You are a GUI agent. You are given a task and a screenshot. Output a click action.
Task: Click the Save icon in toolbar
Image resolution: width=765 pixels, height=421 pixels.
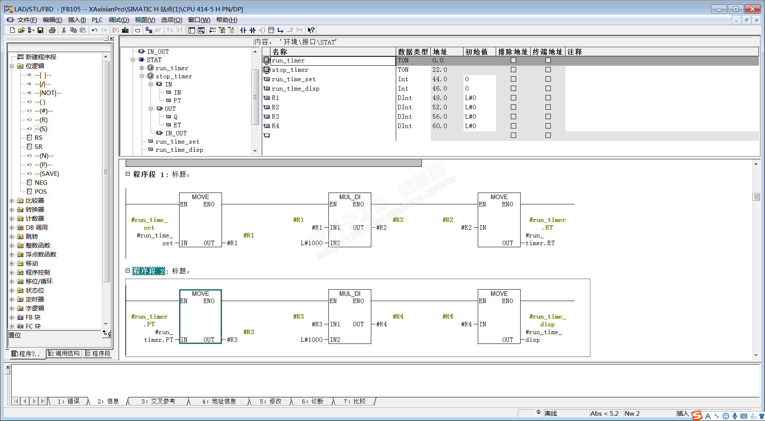tap(40, 30)
